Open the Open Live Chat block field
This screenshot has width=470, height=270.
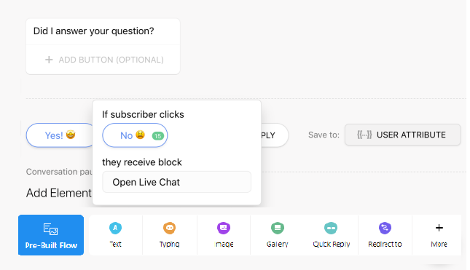pyautogui.click(x=177, y=182)
